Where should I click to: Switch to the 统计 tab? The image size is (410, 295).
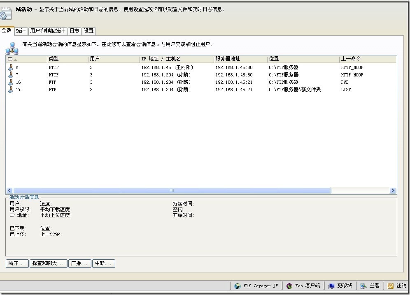tap(21, 31)
